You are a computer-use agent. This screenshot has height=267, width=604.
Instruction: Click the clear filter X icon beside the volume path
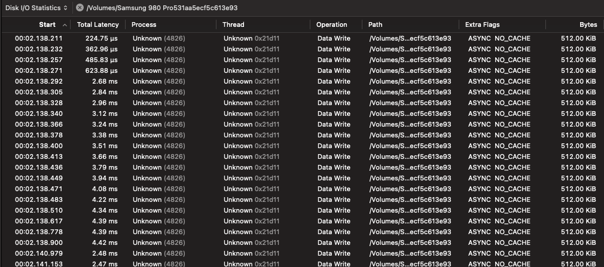point(80,8)
